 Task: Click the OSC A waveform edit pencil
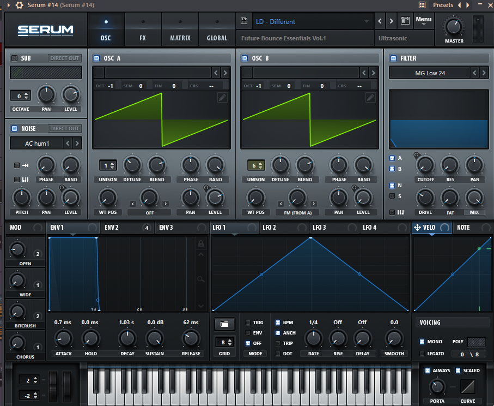(222, 98)
